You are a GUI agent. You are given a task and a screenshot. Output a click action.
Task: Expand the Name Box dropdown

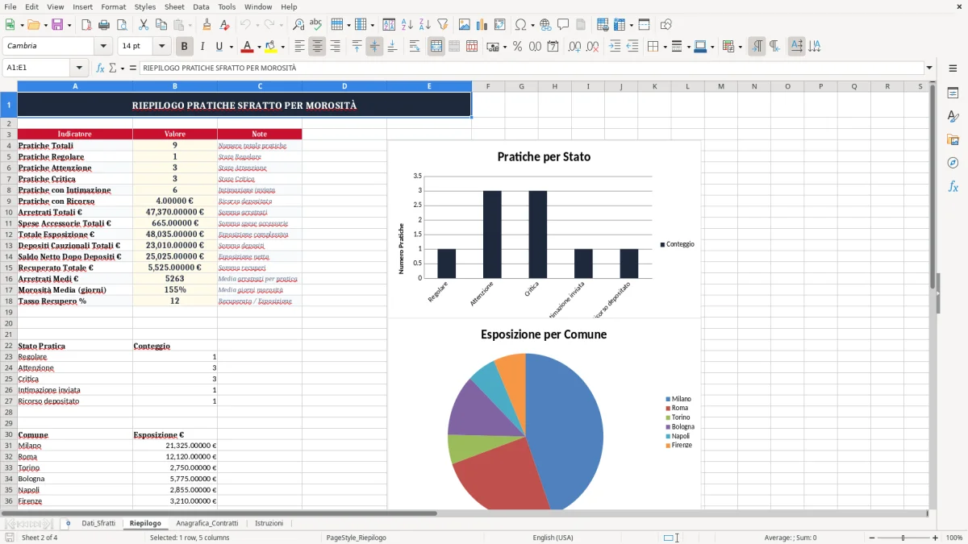[79, 68]
